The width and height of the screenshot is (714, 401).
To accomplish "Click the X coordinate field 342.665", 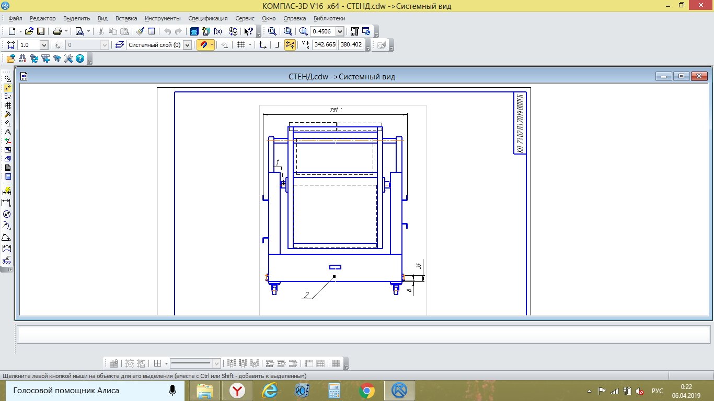I will tap(325, 45).
